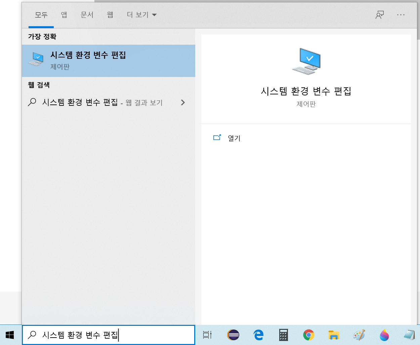Launch Eclipse IDE from the taskbar
This screenshot has height=345, width=420.
233,335
